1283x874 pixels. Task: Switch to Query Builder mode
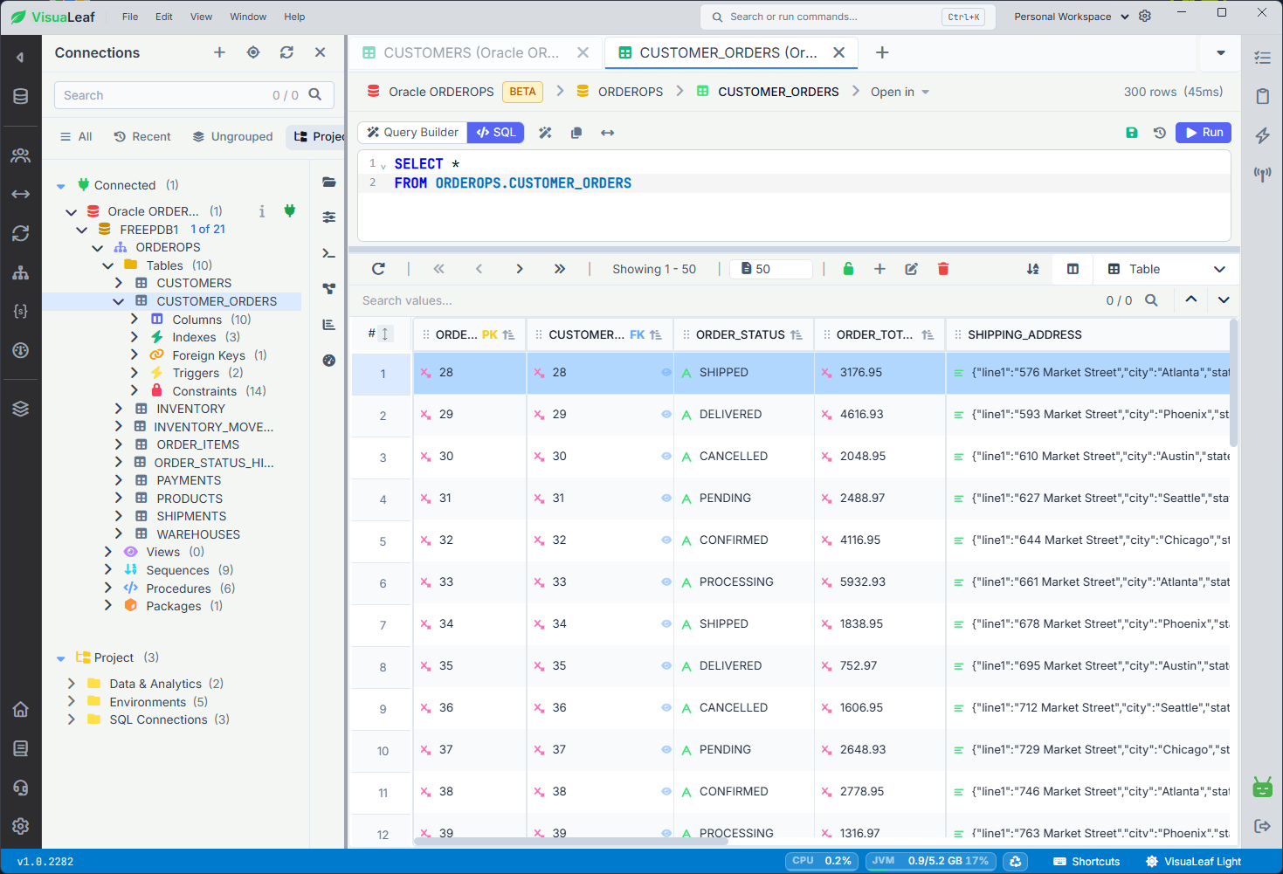(x=413, y=133)
